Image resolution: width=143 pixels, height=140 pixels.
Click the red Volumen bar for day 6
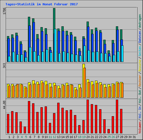[29, 117]
